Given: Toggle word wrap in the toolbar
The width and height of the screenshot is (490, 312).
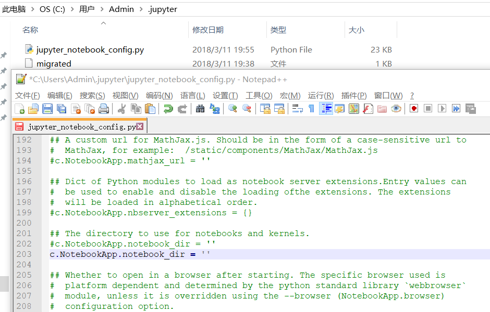Looking at the screenshot, I should pyautogui.click(x=297, y=109).
